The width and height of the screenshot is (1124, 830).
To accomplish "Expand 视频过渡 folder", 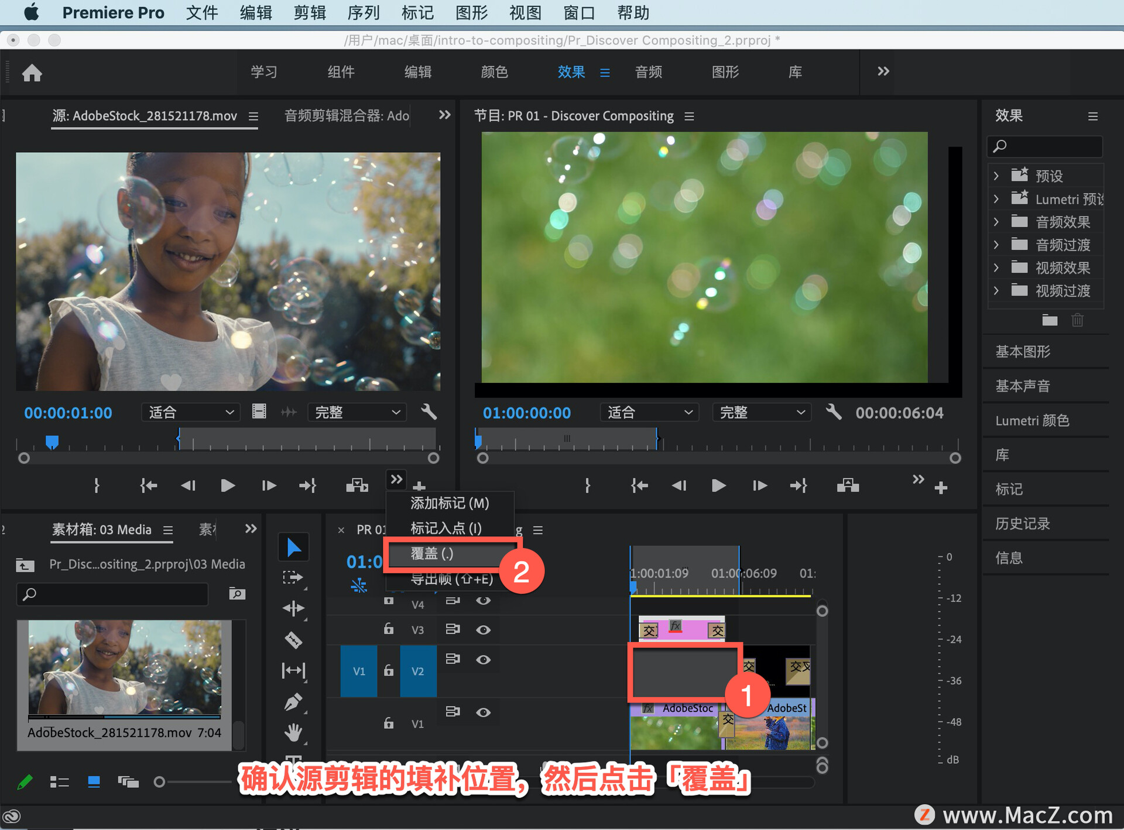I will coord(996,290).
